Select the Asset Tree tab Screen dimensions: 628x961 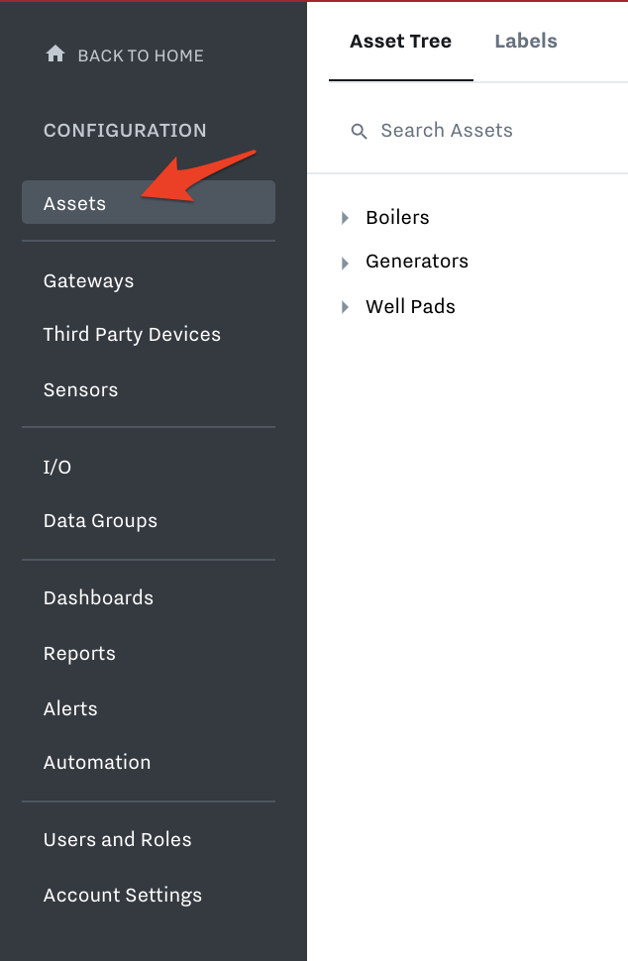pos(401,41)
